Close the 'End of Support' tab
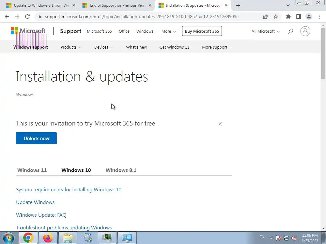Screen dimensions: 326x244 click(x=150, y=5)
